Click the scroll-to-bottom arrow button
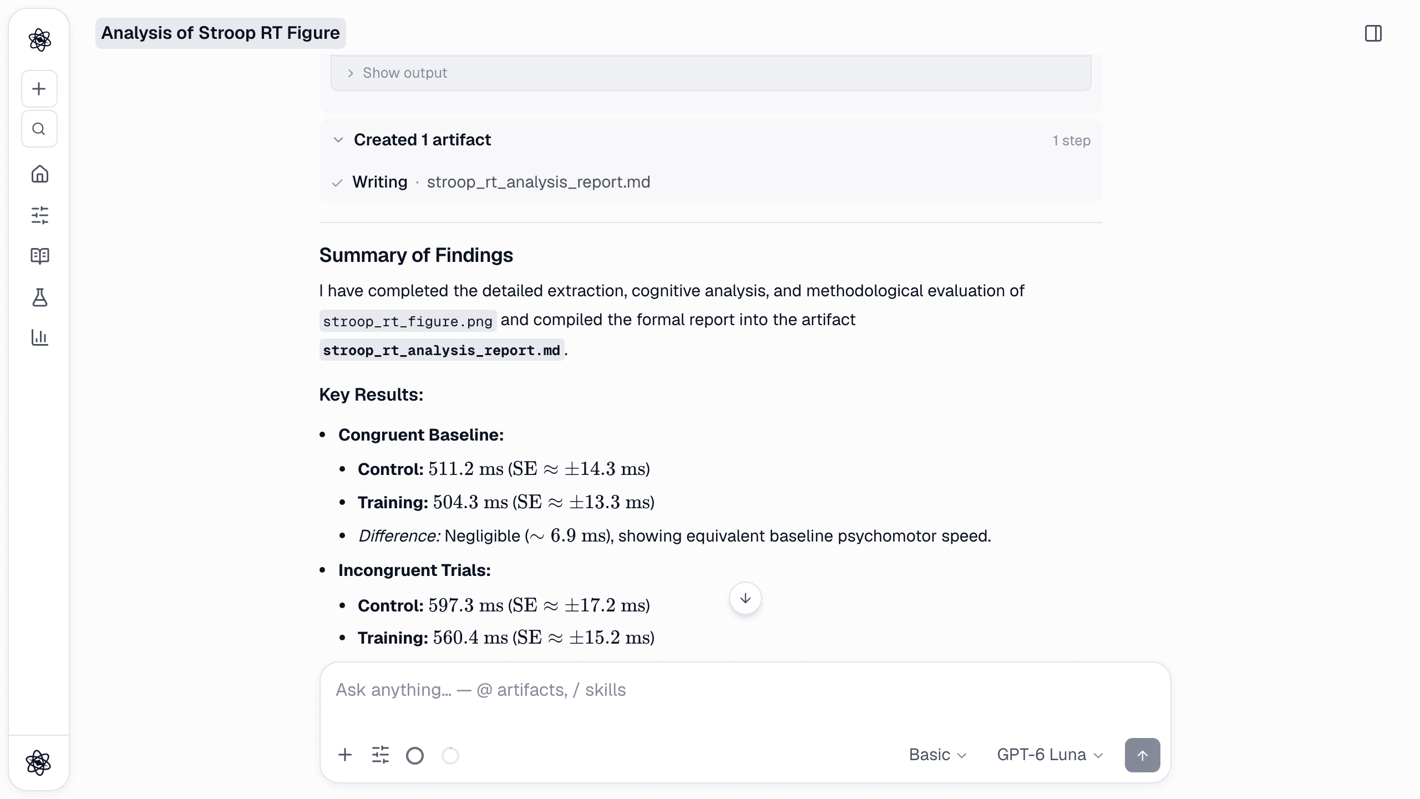Viewport: 1420px width, 799px height. coord(745,598)
